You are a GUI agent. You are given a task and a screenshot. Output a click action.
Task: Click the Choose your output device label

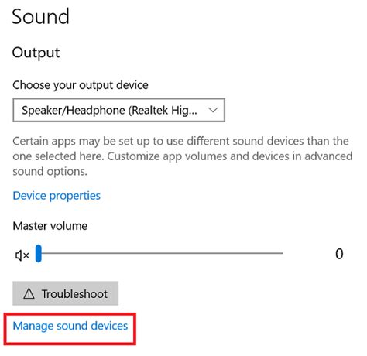(x=81, y=85)
